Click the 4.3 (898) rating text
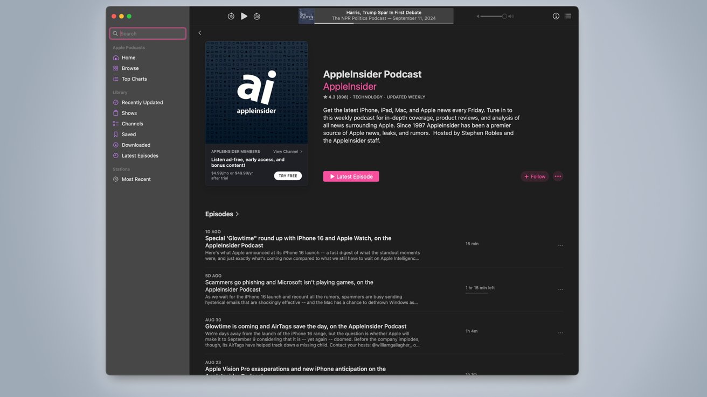The width and height of the screenshot is (707, 397). point(336,97)
